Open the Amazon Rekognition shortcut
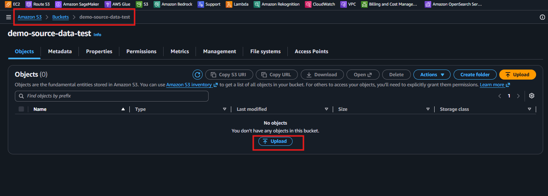Screen dimensions: 548x196 tap(277, 4)
